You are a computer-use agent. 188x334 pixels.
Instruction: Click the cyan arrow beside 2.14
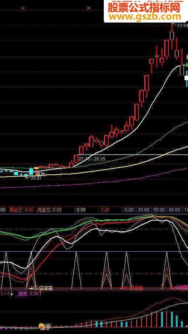[12, 294]
